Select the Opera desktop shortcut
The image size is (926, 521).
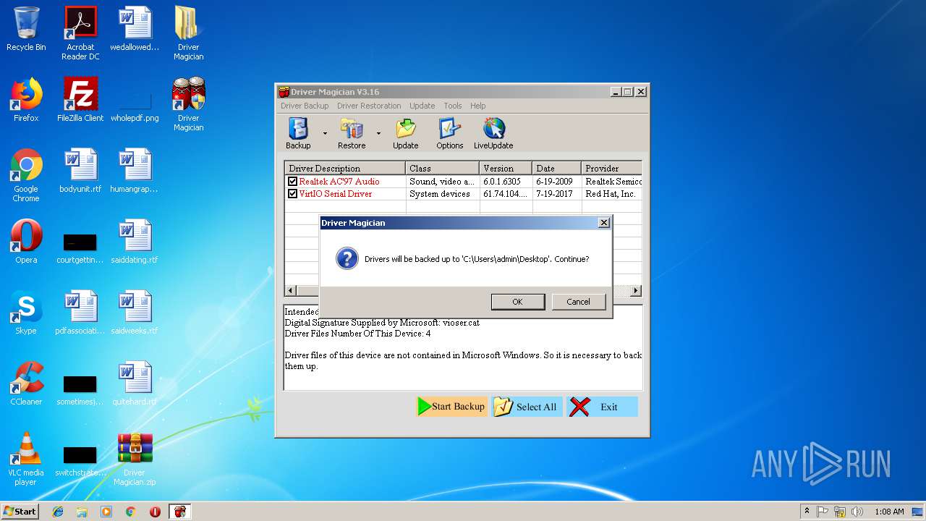pos(26,242)
